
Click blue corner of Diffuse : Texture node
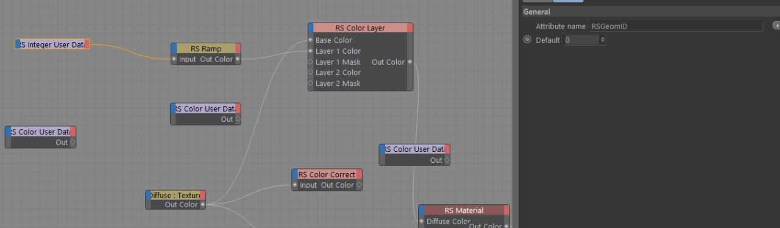(x=149, y=195)
